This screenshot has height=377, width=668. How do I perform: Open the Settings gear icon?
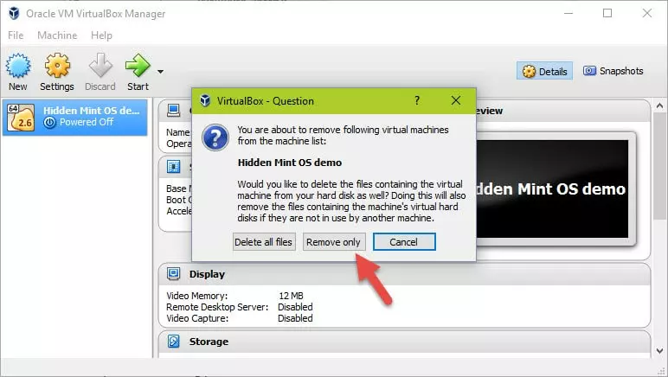click(x=57, y=66)
